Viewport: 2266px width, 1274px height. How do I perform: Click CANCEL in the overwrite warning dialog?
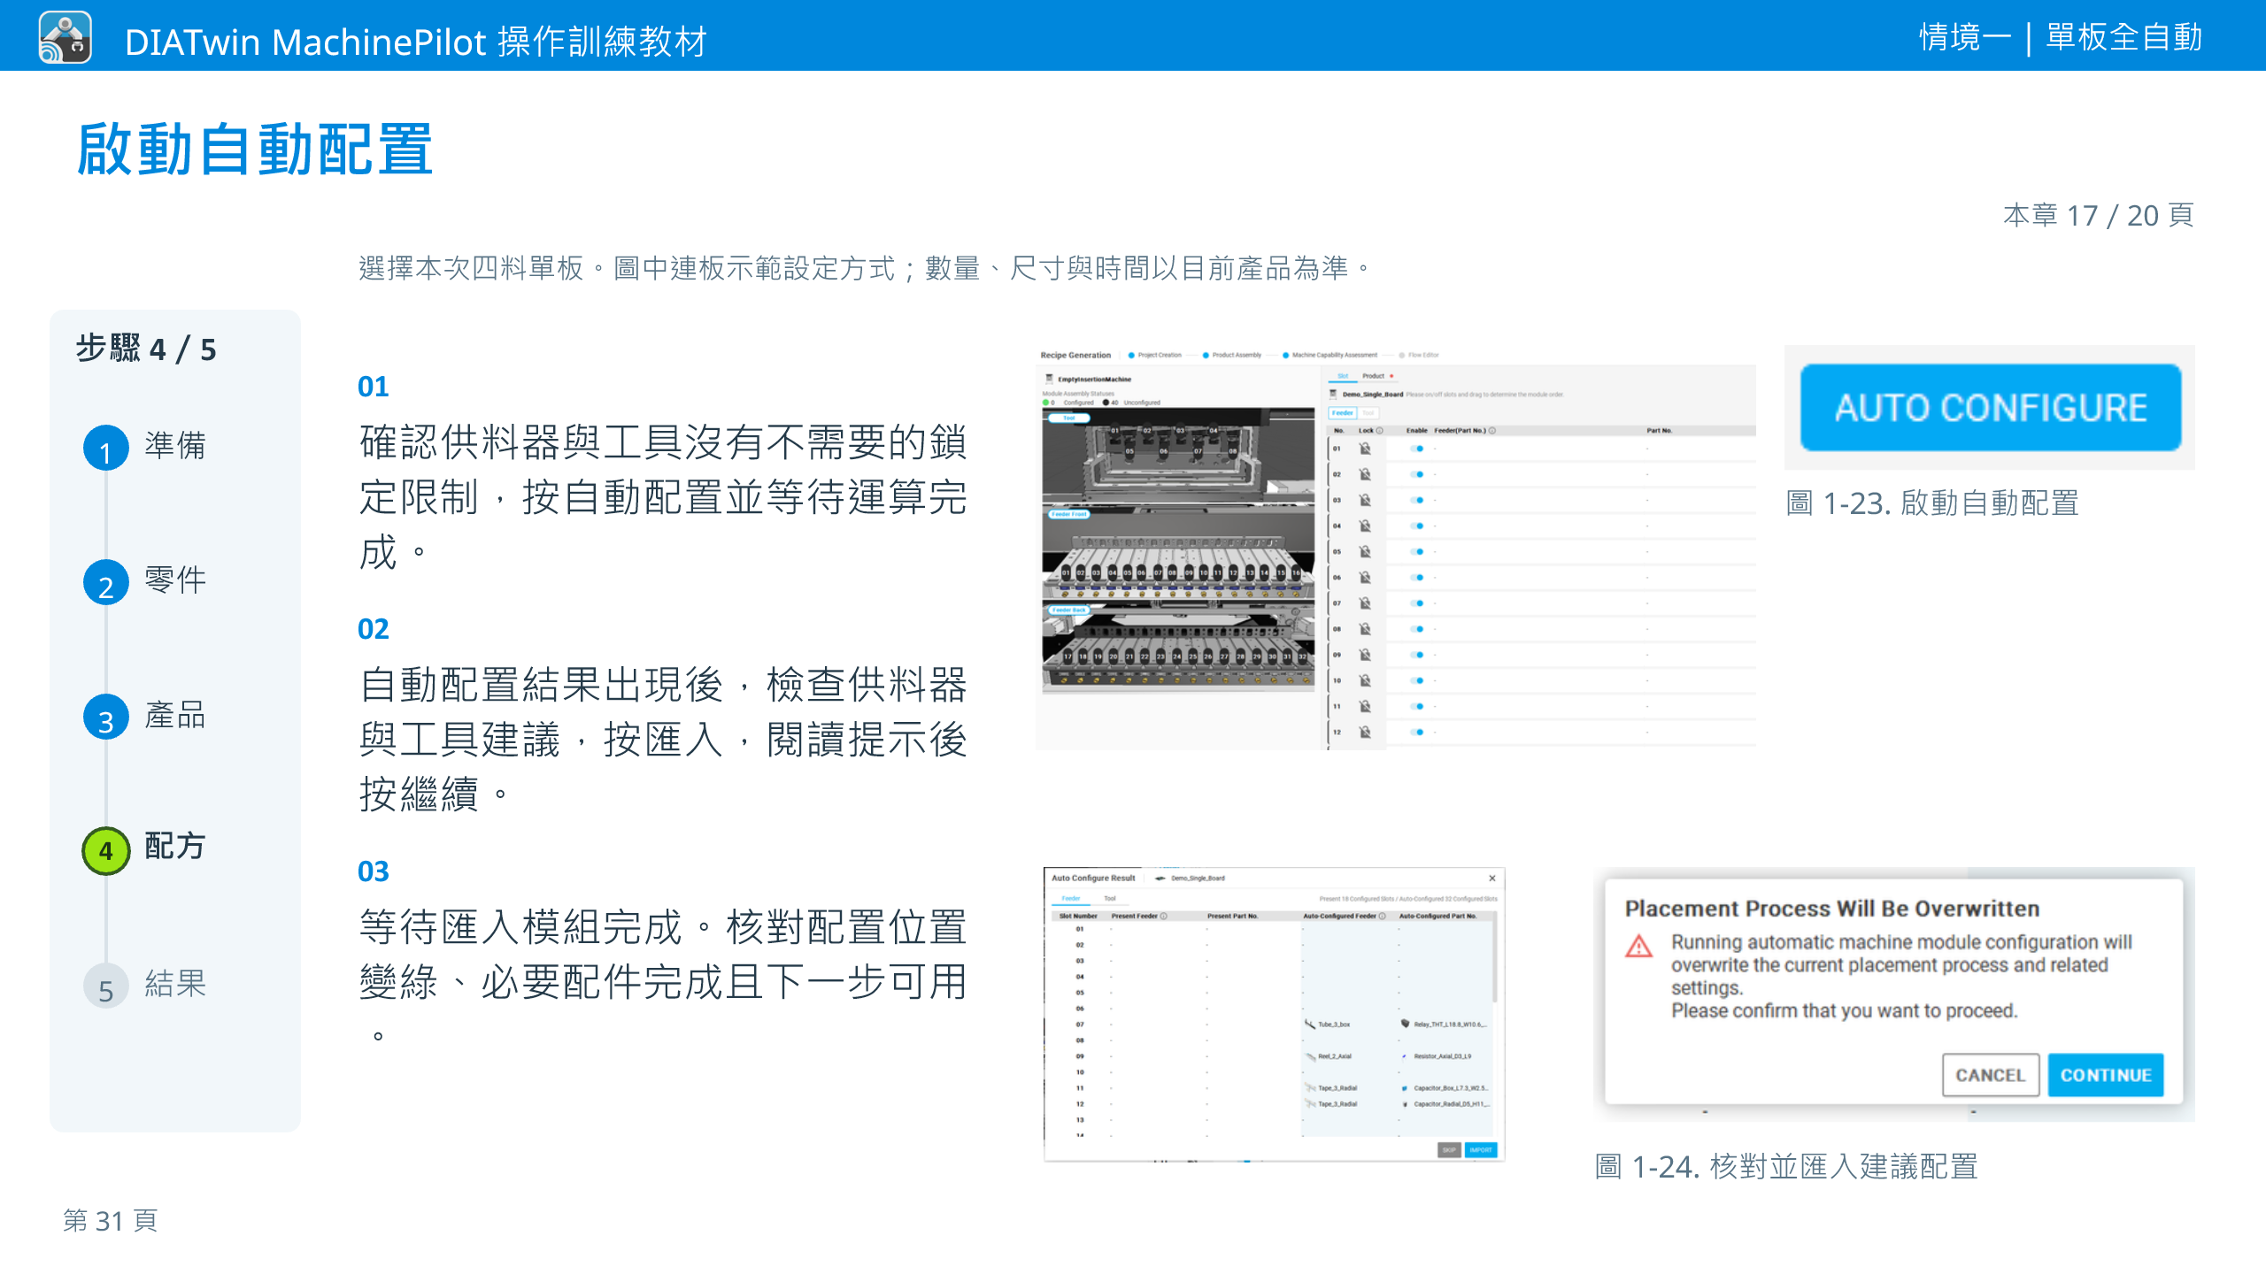click(1991, 1075)
